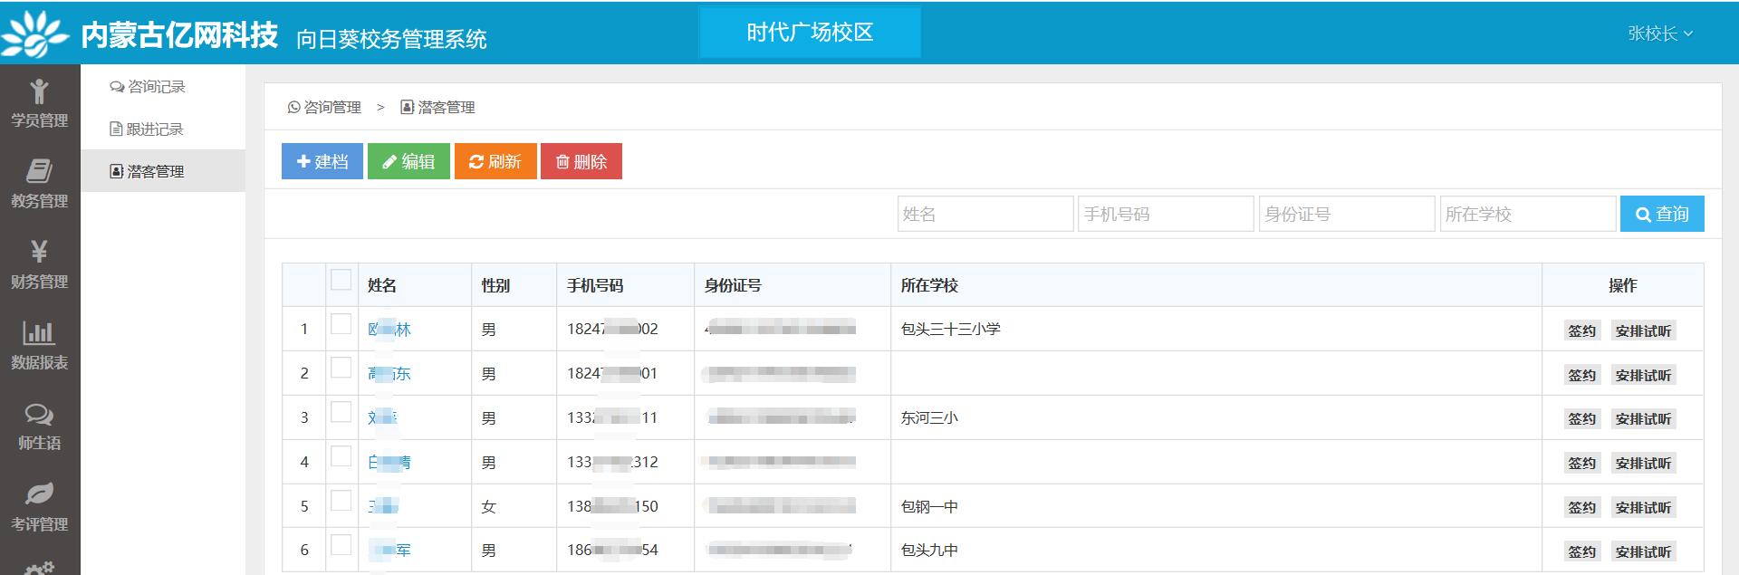Click the 查询 search button
1739x575 pixels.
tap(1661, 214)
